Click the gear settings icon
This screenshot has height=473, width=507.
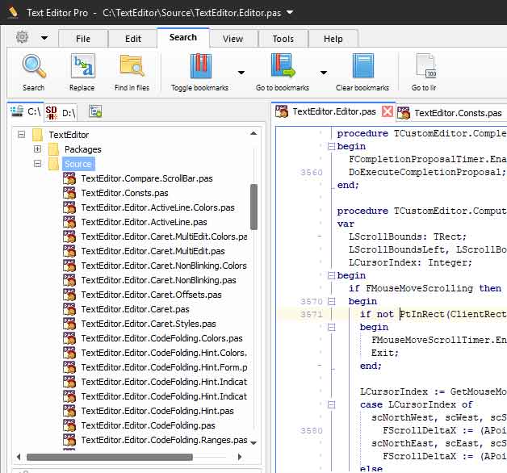coord(22,37)
